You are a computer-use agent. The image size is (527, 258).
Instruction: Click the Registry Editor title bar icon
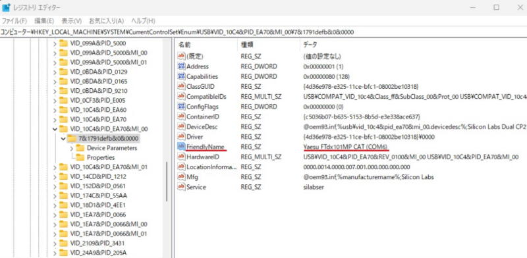[6, 7]
